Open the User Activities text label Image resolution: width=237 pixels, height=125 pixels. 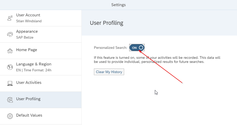29,82
